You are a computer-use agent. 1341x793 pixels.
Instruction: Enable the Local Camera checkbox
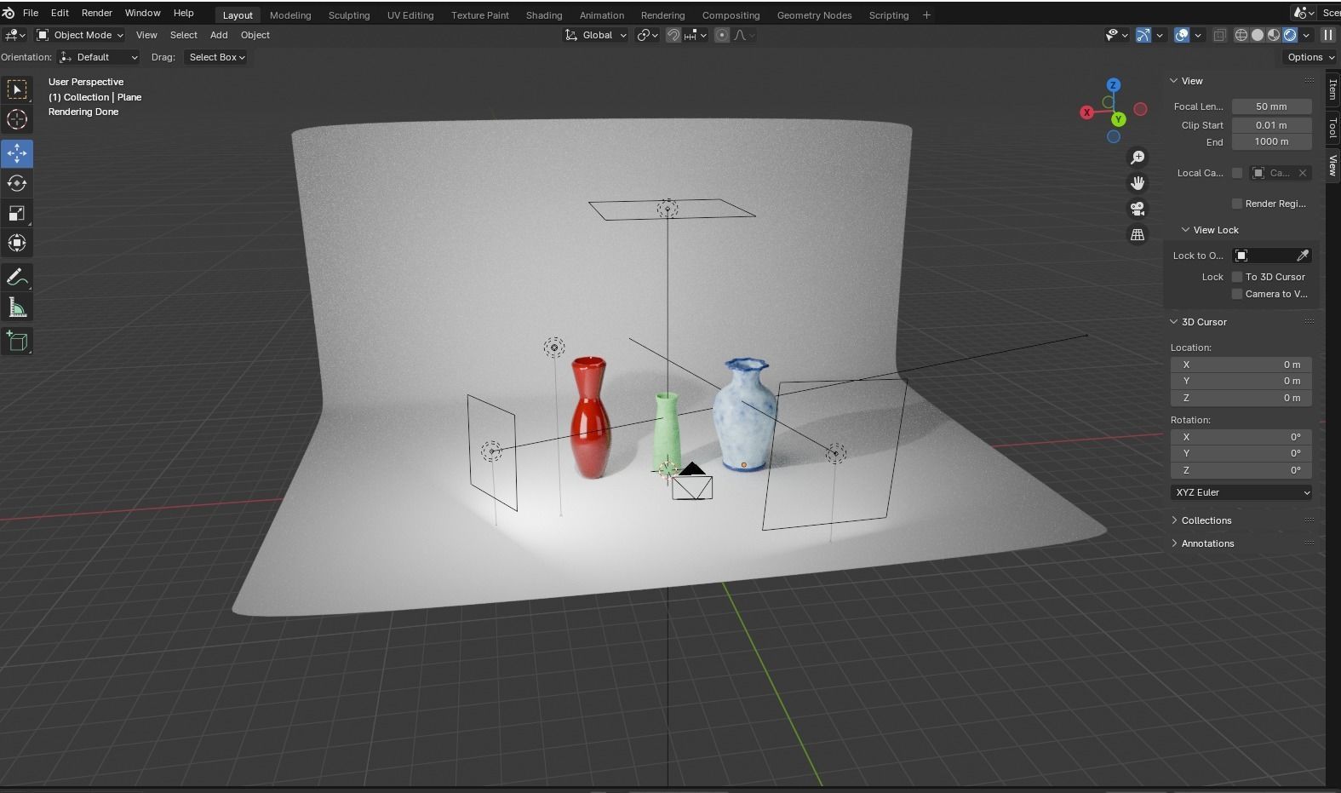[1237, 173]
